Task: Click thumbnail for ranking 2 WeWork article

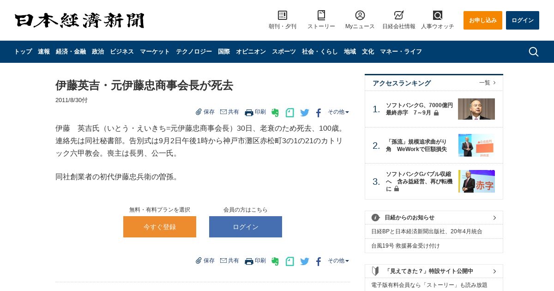Action: point(476,145)
